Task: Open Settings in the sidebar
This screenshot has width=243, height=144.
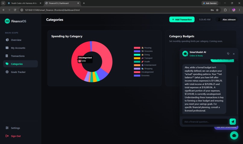Action: 21,128
